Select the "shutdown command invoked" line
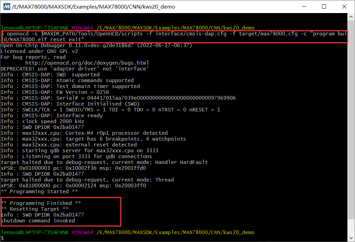Screen dimensions: 355x242 pos(38,221)
